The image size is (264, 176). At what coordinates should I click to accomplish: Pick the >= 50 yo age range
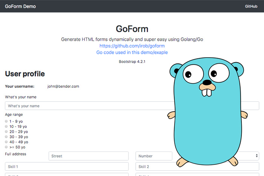click(6, 147)
